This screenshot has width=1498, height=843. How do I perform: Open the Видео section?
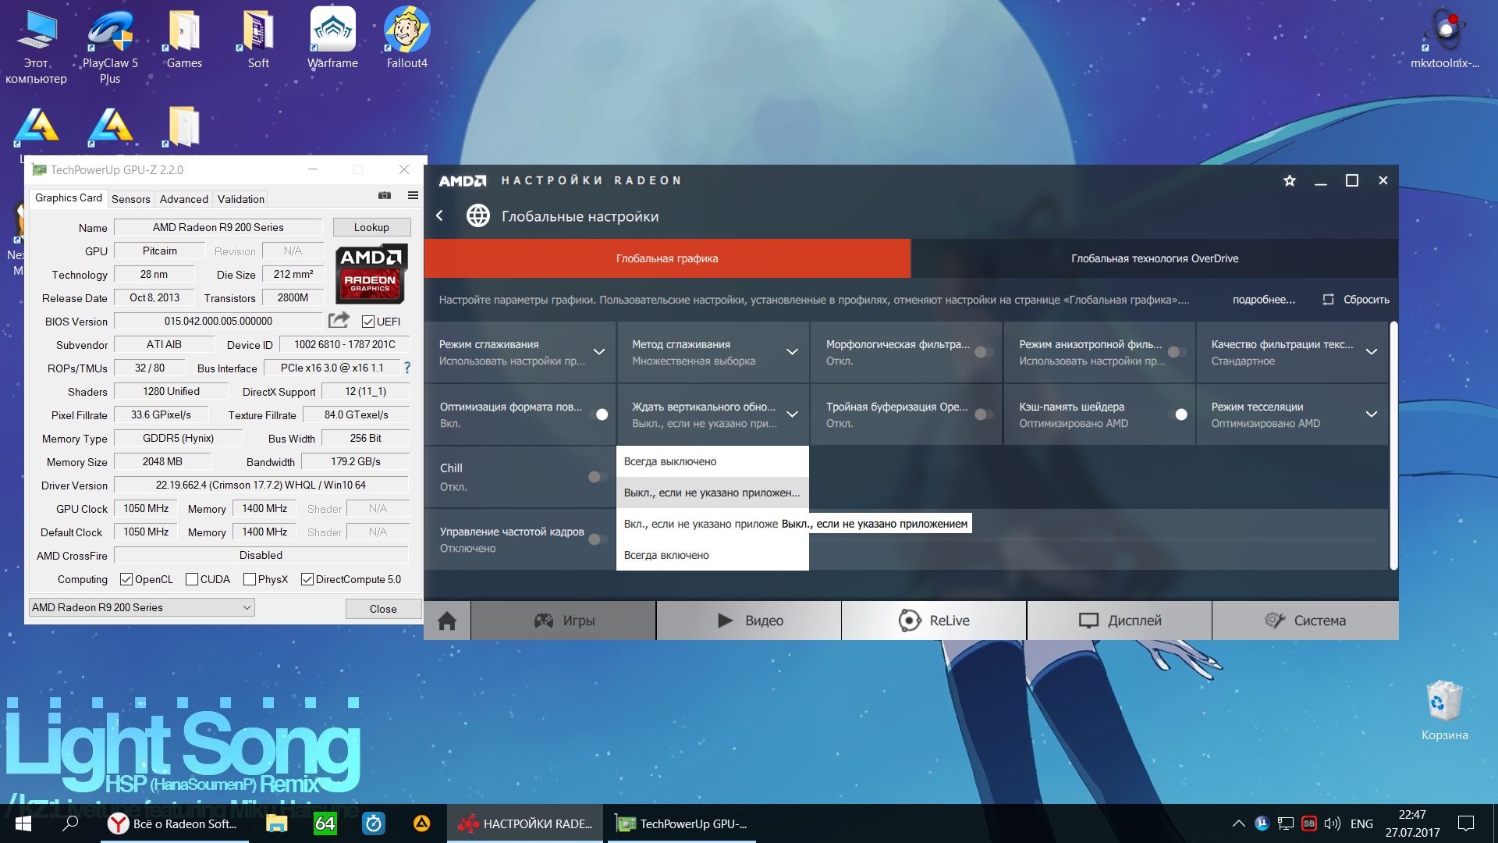(x=749, y=621)
